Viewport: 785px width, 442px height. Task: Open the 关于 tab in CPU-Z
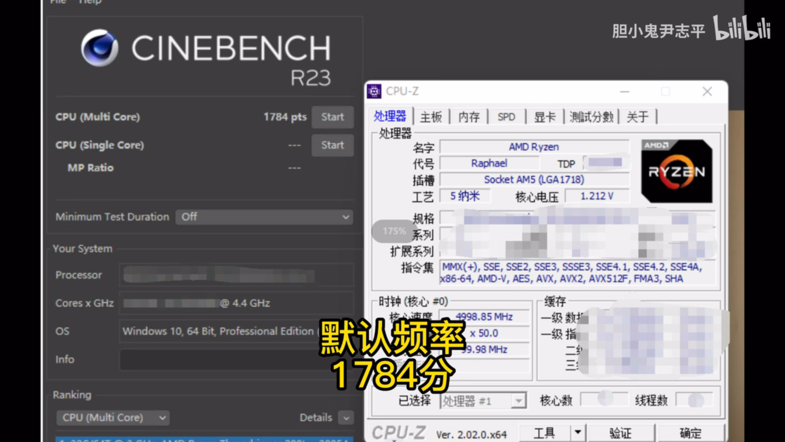[x=638, y=117]
